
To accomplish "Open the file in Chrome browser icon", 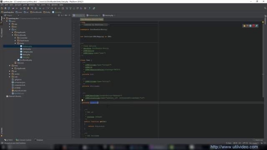I will coord(244,26).
